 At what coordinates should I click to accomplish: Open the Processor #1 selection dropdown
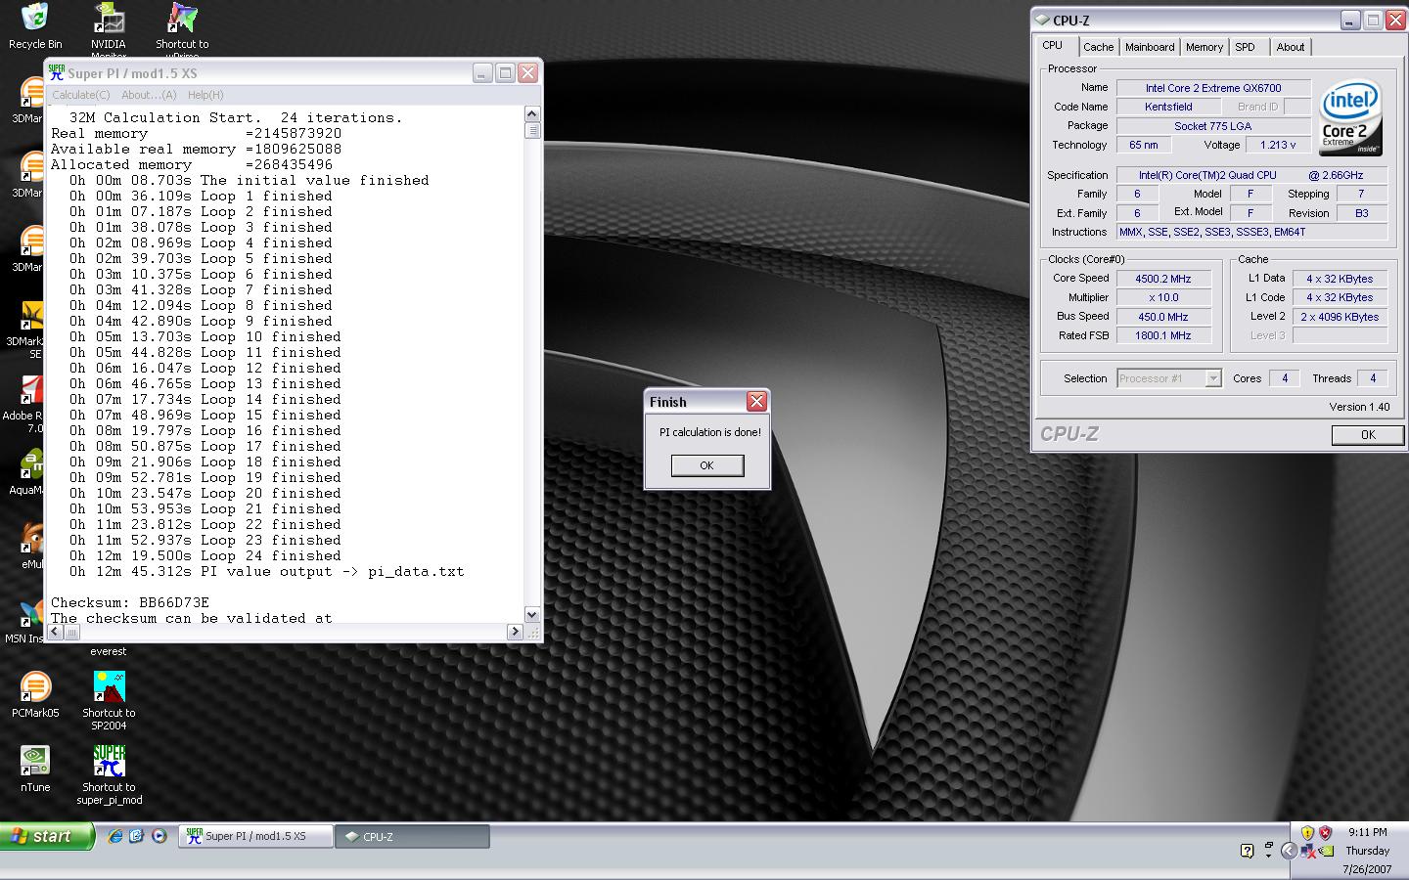click(x=1169, y=378)
